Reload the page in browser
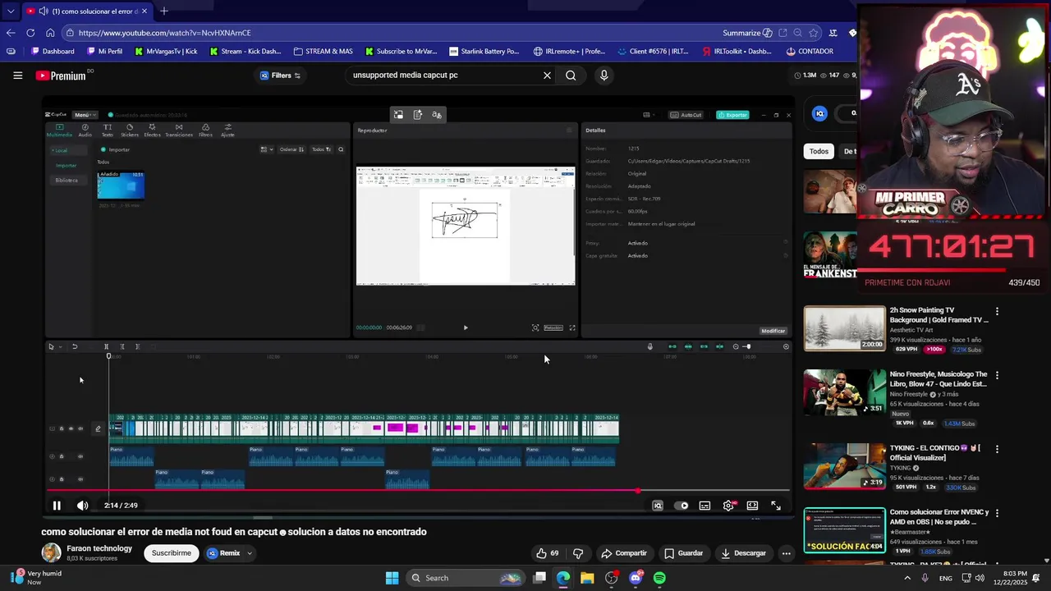 pyautogui.click(x=30, y=33)
